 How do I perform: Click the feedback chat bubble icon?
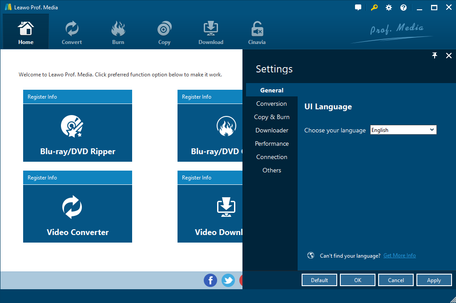coord(358,8)
